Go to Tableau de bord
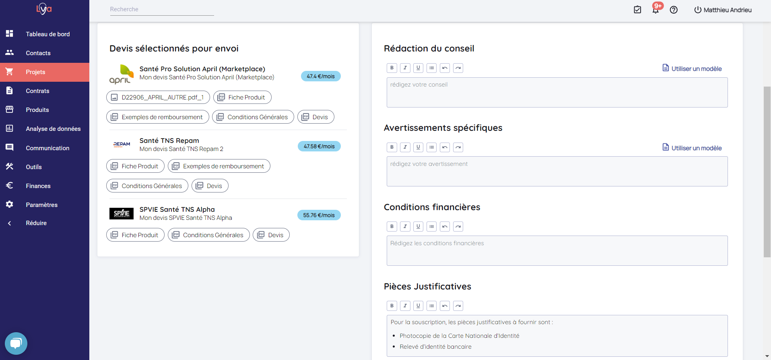This screenshot has width=771, height=360. [47, 34]
